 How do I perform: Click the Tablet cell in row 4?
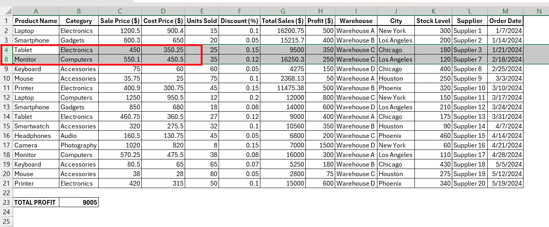click(36, 50)
